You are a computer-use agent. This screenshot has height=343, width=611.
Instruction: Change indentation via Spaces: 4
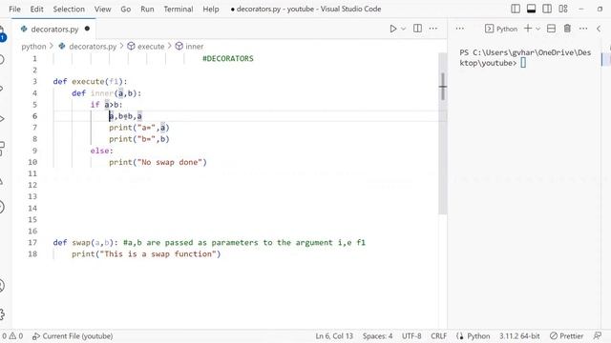pyautogui.click(x=377, y=336)
